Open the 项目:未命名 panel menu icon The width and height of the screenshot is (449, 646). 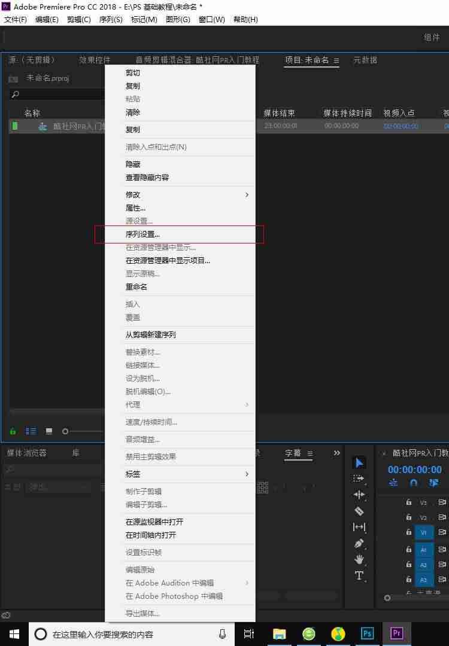coord(336,60)
